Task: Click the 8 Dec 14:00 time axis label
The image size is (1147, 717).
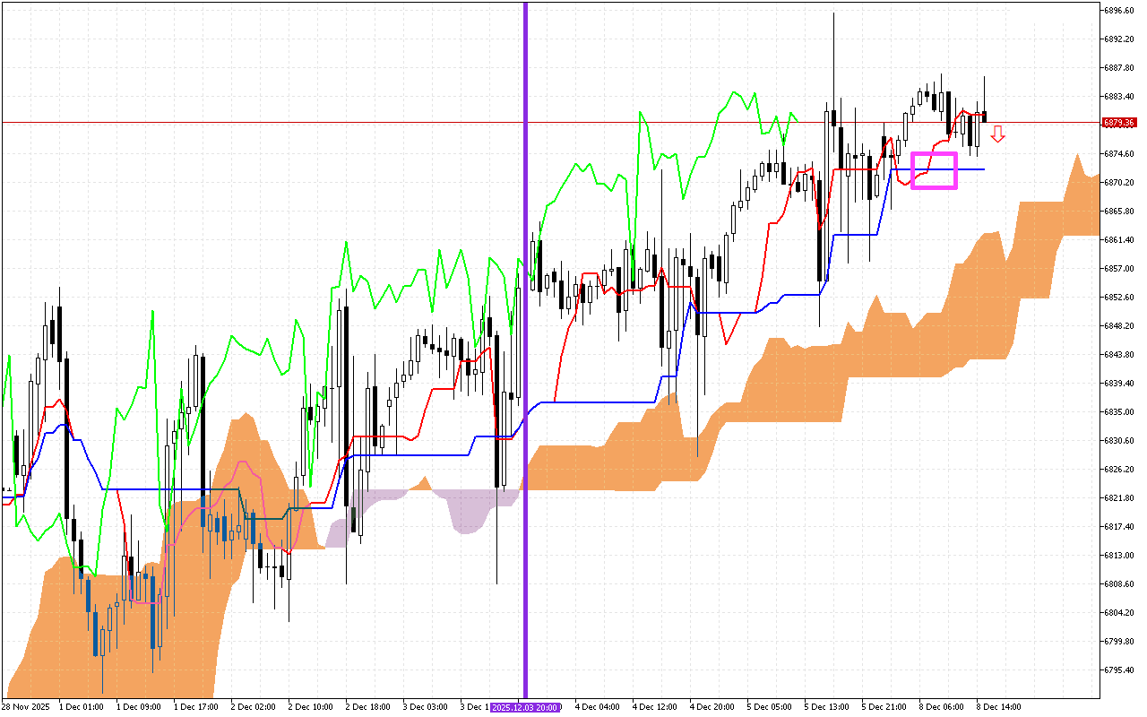Action: tap(999, 707)
